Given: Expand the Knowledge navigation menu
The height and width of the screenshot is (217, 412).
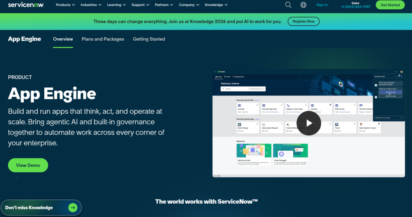Looking at the screenshot, I should [216, 5].
